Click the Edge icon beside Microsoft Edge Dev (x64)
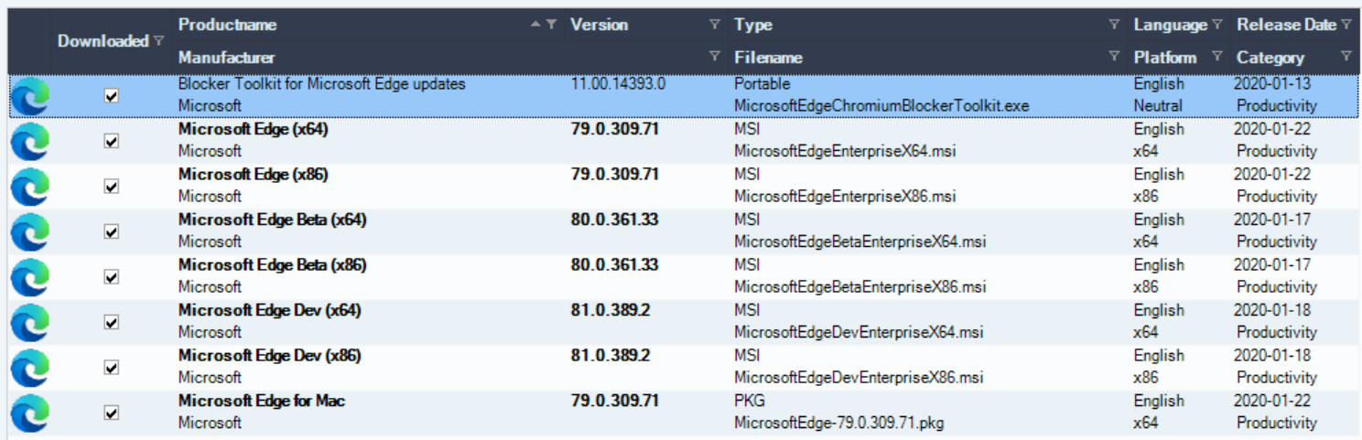The image size is (1362, 440). pos(30,322)
